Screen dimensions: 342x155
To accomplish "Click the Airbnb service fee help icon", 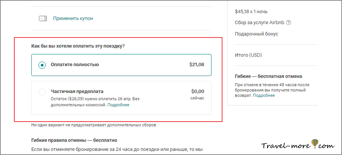I will (x=289, y=23).
